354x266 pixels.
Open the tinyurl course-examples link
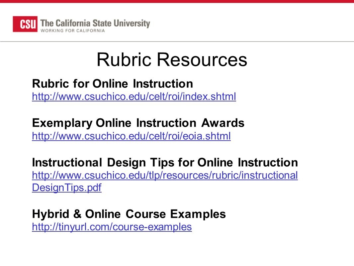(x=112, y=227)
